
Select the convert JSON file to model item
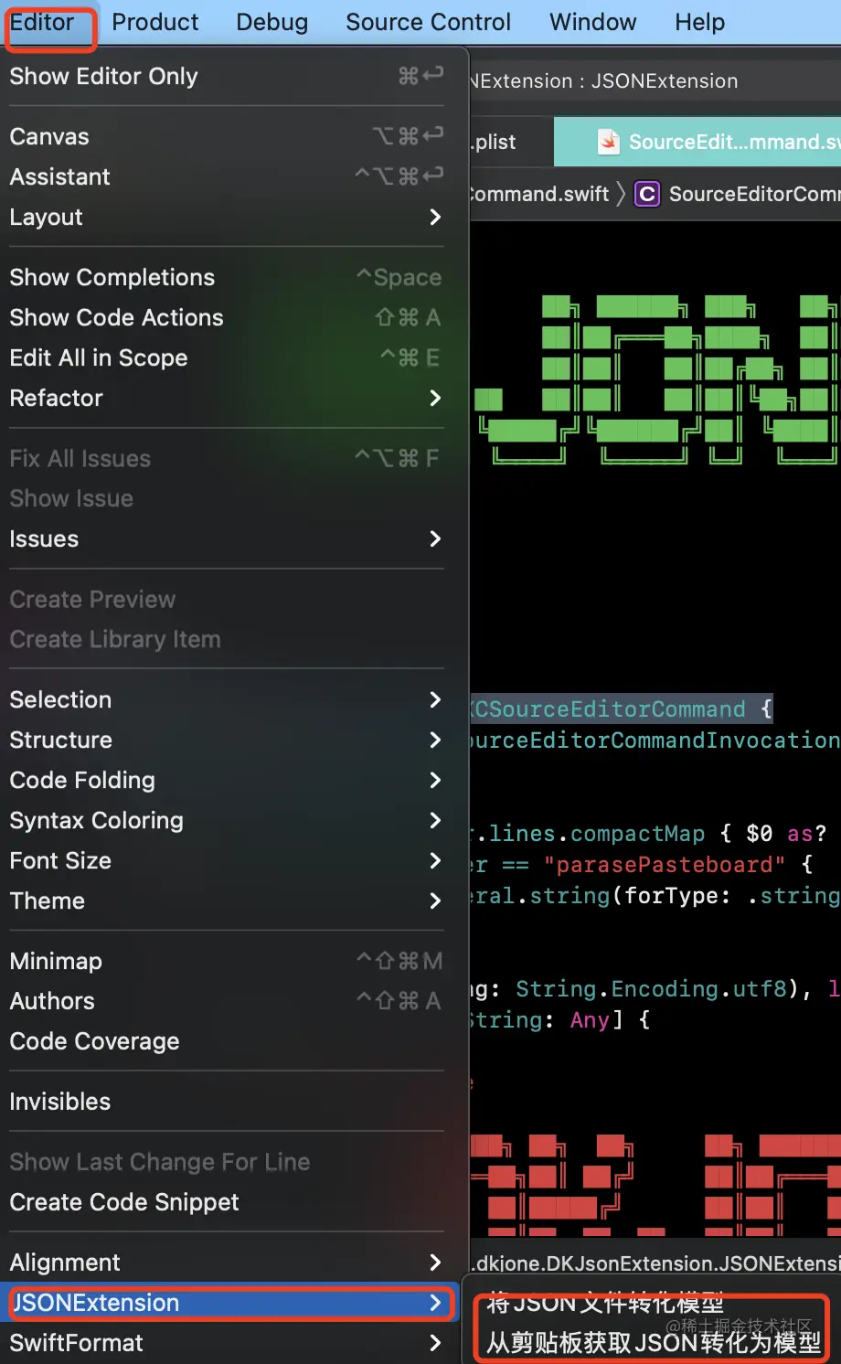pos(605,1304)
